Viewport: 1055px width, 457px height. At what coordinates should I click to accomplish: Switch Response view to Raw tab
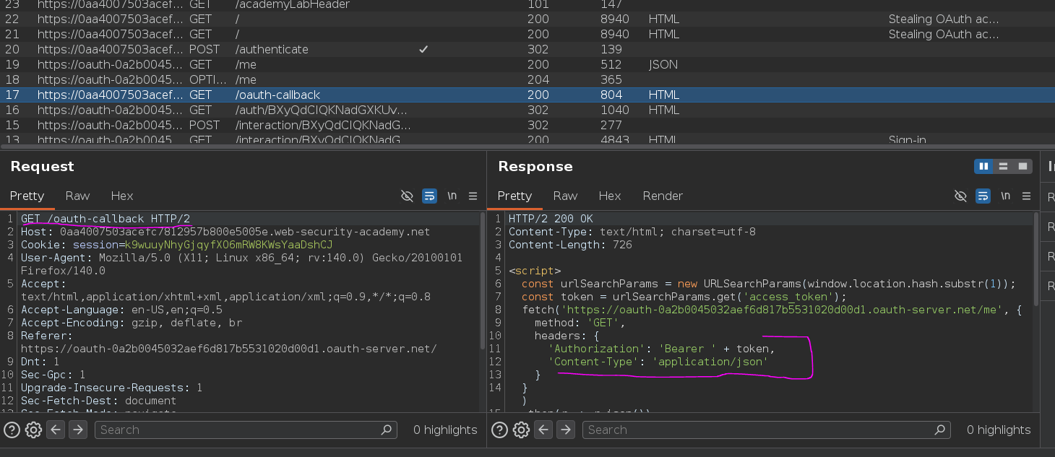click(565, 196)
